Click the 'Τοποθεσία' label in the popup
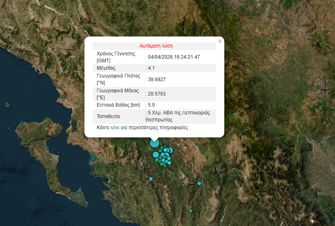The height and width of the screenshot is (226, 335). click(108, 116)
